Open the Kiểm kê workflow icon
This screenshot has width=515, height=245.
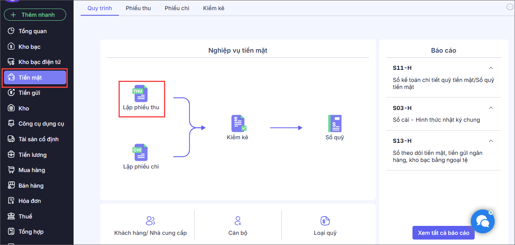[x=238, y=123]
